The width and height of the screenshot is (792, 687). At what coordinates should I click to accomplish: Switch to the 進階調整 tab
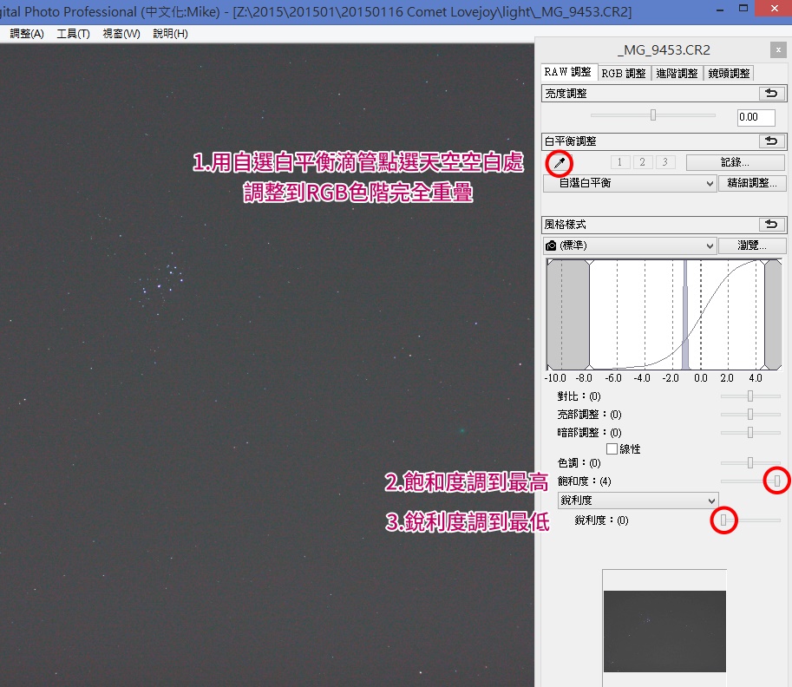click(677, 74)
